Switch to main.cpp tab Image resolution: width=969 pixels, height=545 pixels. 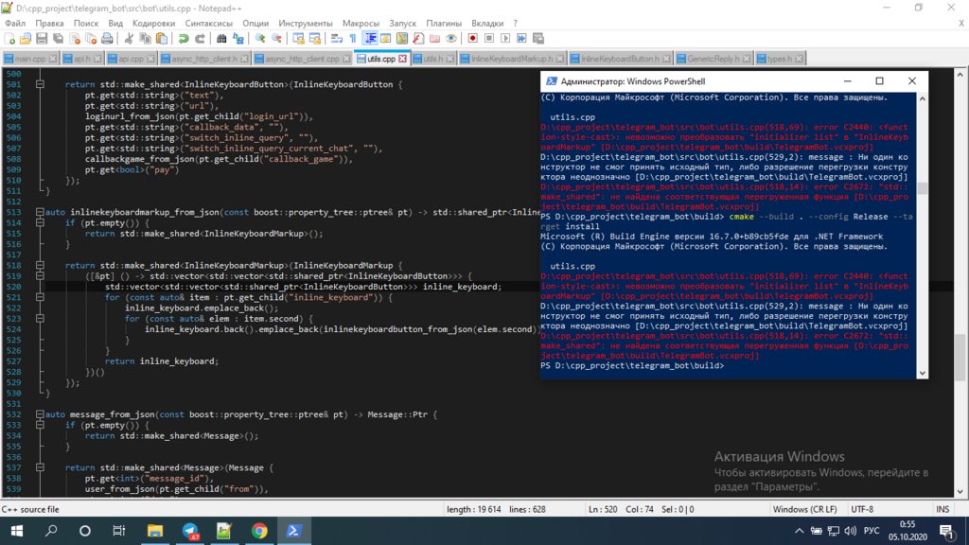point(30,59)
